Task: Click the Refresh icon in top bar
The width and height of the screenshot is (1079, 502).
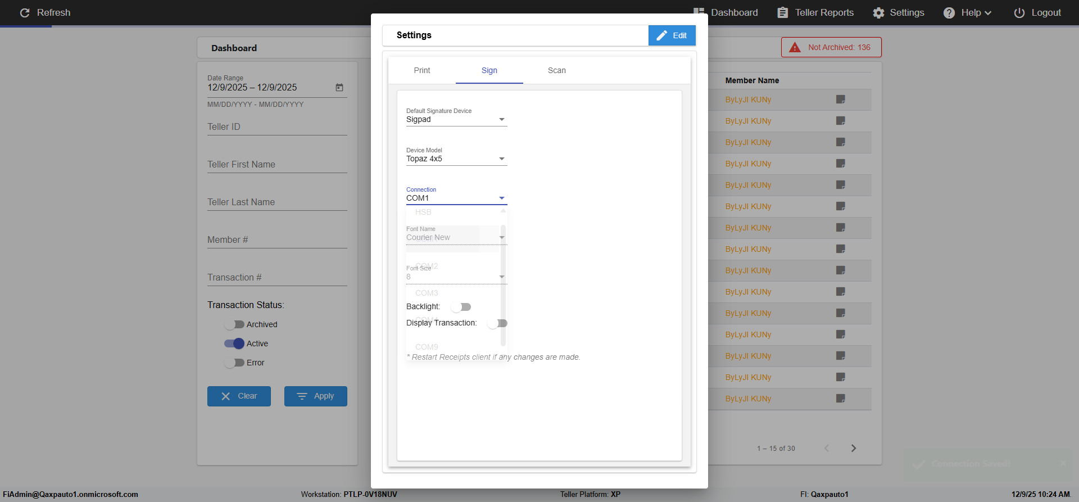Action: pyautogui.click(x=25, y=12)
